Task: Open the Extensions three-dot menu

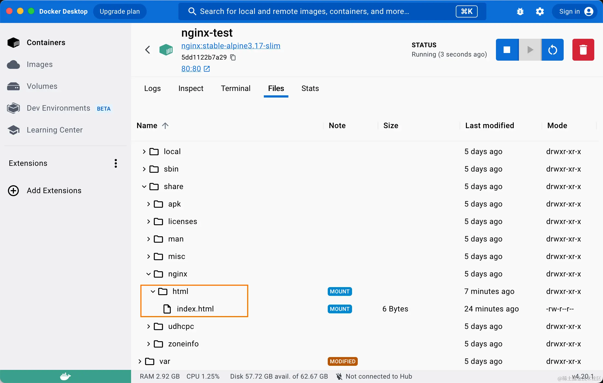Action: coord(116,163)
